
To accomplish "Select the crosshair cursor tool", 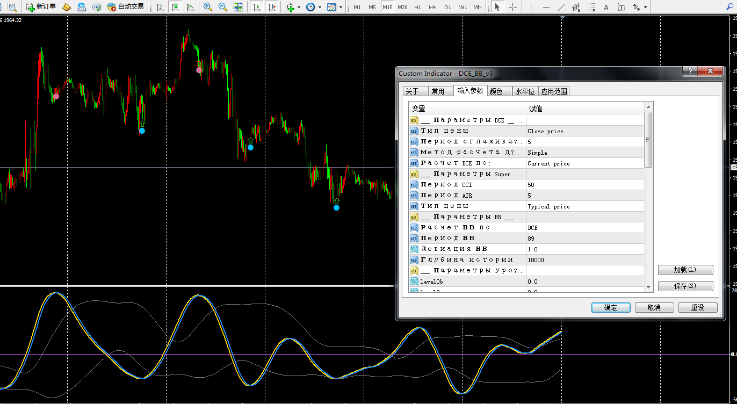I will (513, 7).
